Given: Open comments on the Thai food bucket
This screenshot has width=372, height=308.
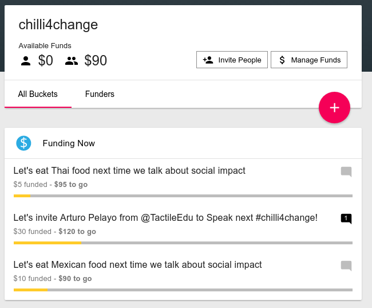Looking at the screenshot, I should click(346, 171).
